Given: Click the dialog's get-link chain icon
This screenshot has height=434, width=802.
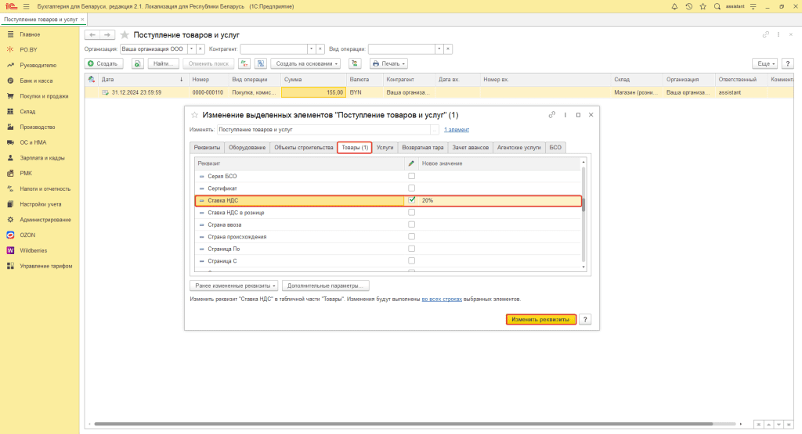Looking at the screenshot, I should [552, 114].
